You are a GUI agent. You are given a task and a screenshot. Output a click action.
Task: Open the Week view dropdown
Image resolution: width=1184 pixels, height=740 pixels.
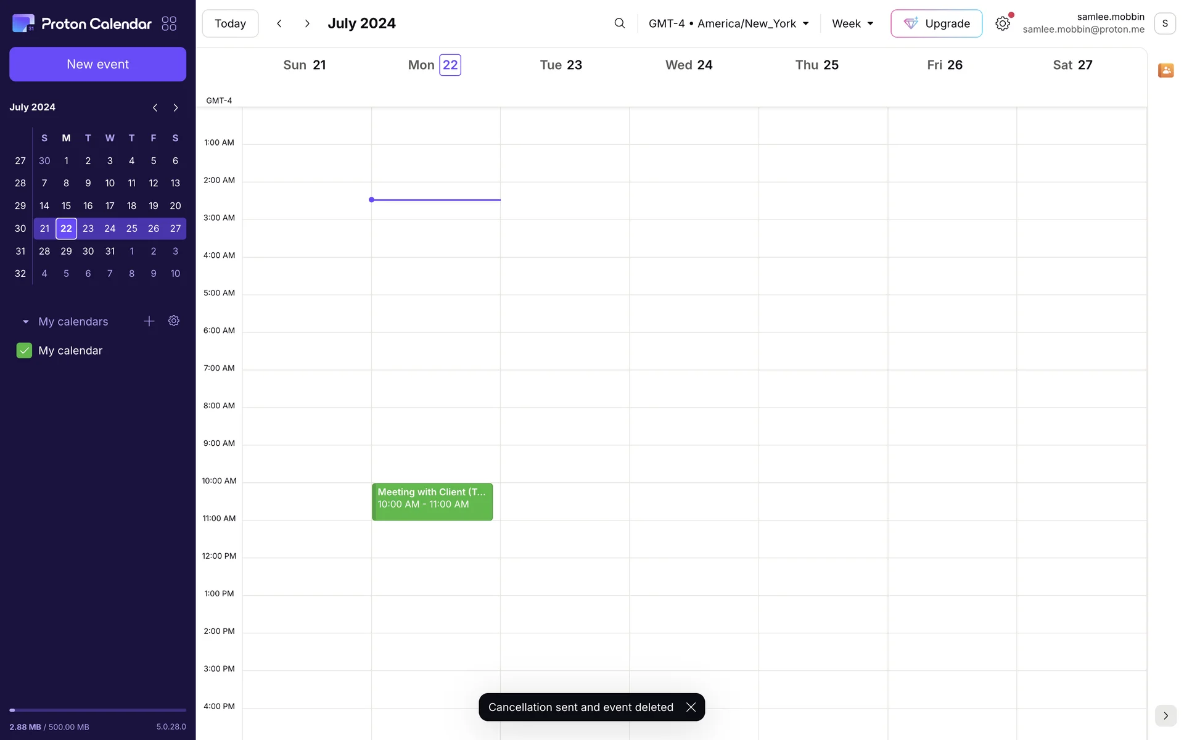click(852, 23)
